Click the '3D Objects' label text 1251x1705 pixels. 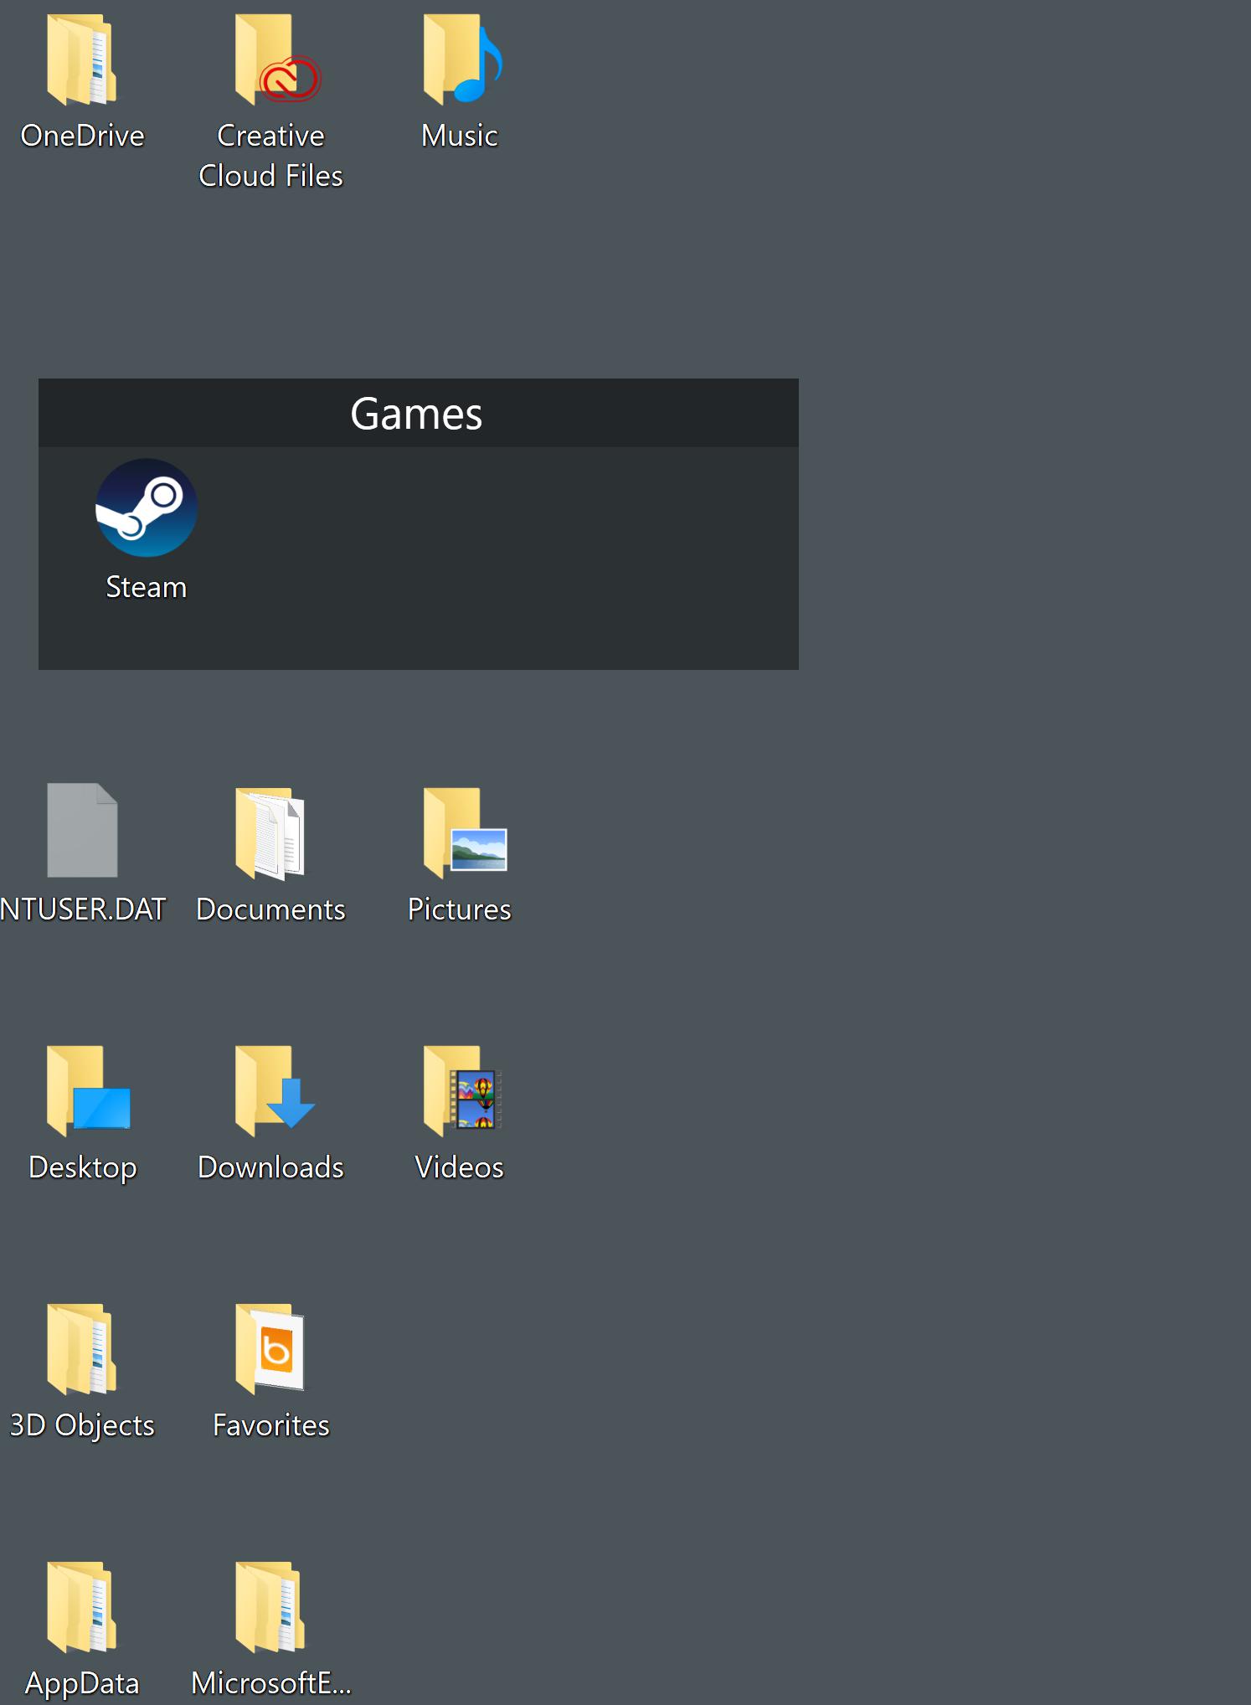(82, 1426)
